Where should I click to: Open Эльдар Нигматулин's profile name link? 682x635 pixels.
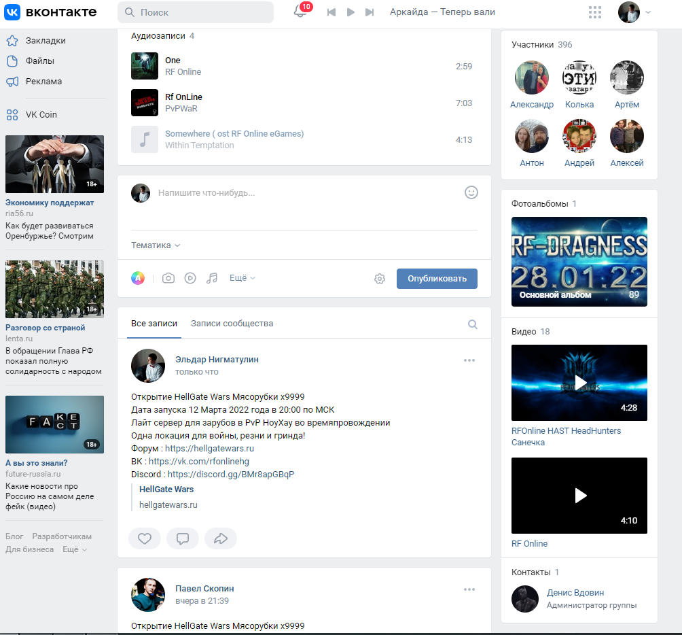[217, 360]
